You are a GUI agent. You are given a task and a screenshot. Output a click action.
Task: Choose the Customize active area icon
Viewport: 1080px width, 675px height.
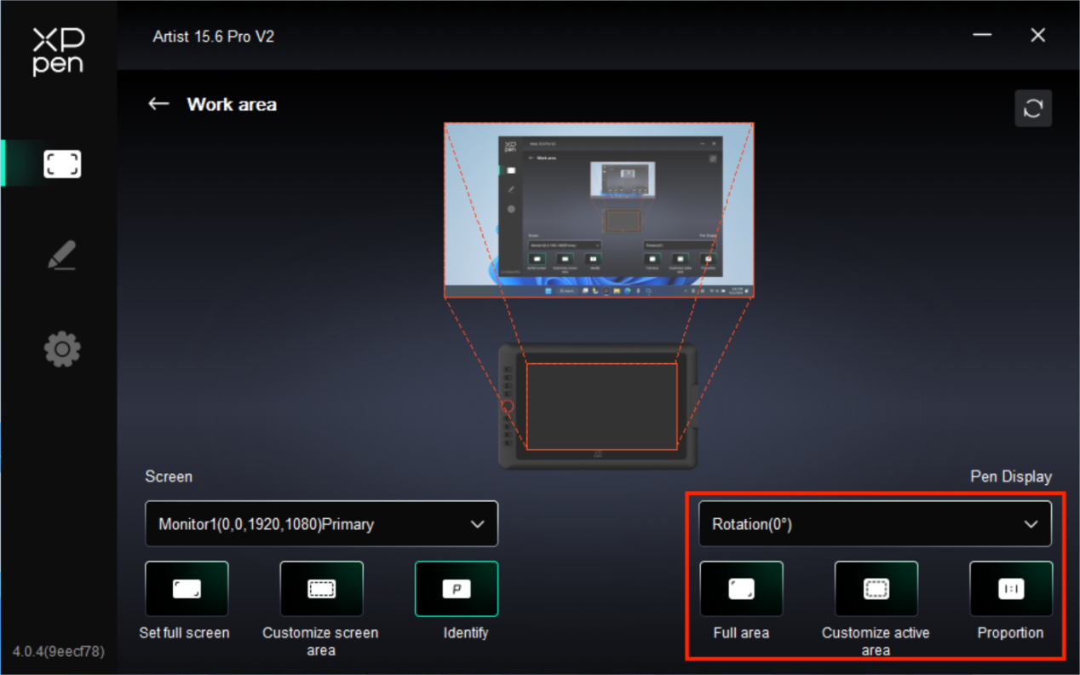876,589
